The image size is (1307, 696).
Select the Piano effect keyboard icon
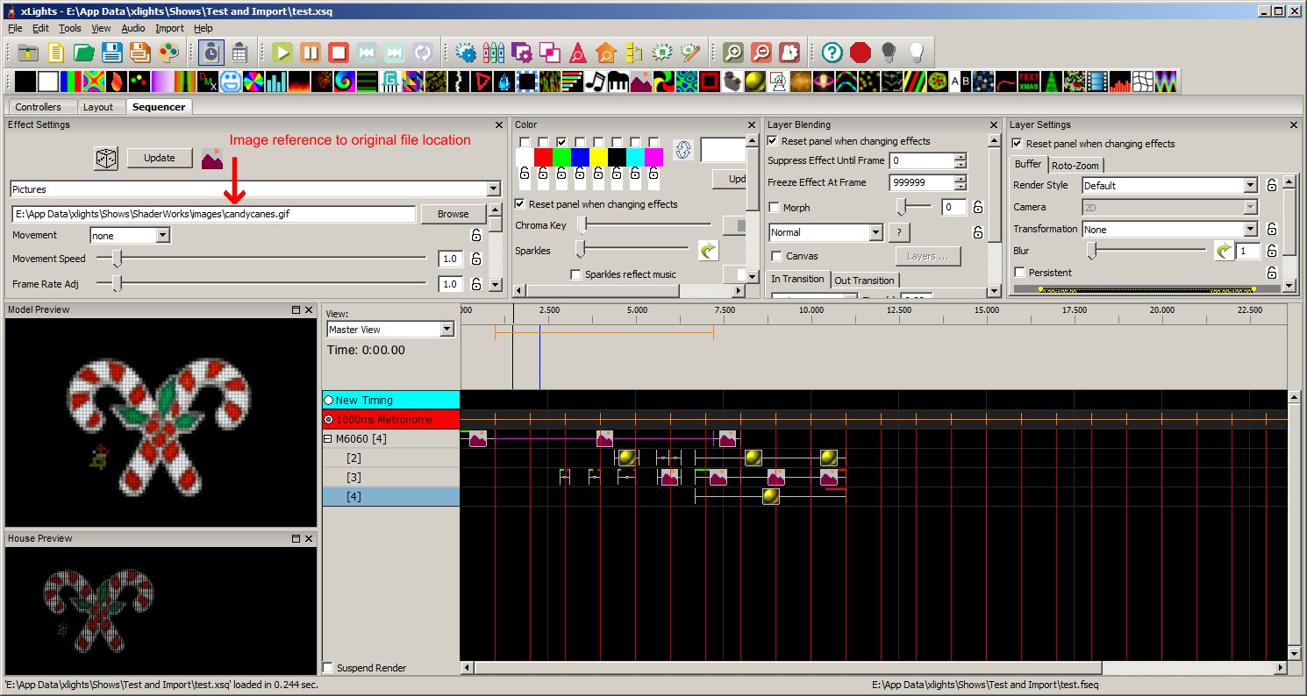tap(618, 82)
